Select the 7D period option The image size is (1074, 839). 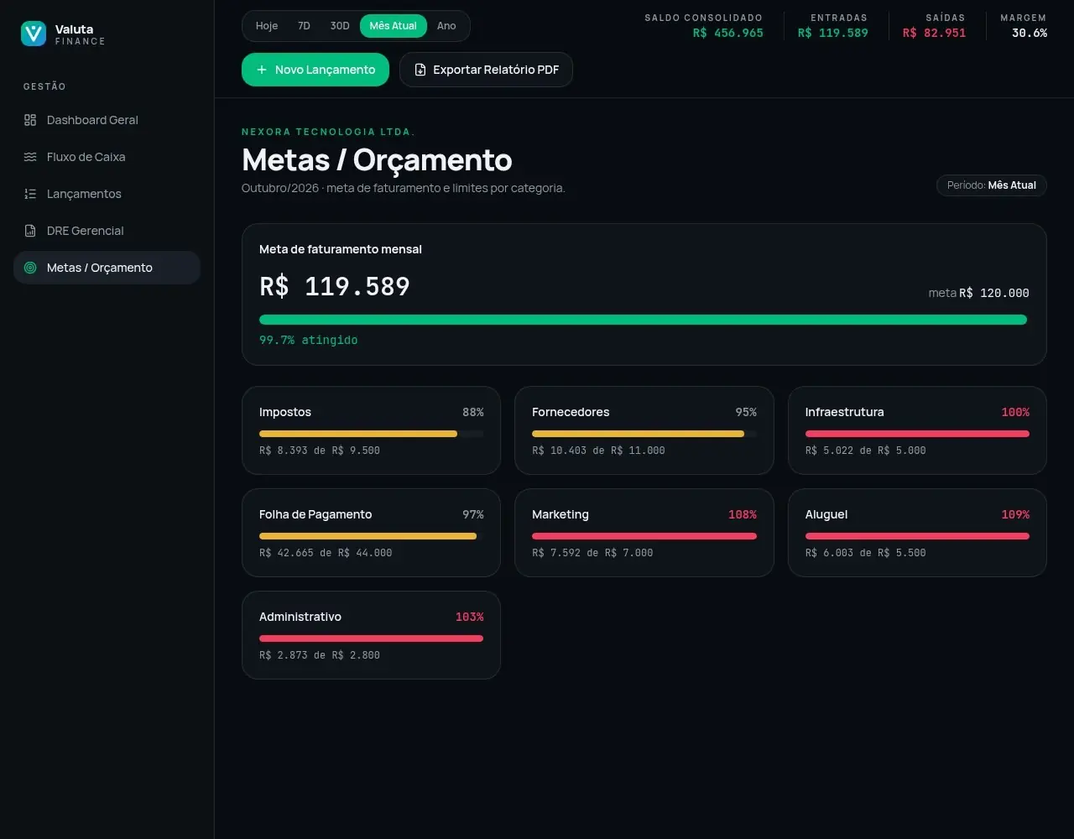click(x=304, y=26)
